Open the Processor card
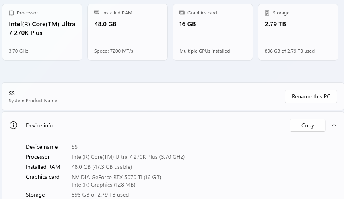 point(42,32)
